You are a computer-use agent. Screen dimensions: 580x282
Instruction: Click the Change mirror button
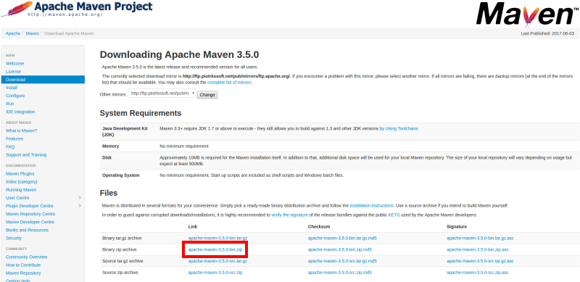click(x=207, y=95)
